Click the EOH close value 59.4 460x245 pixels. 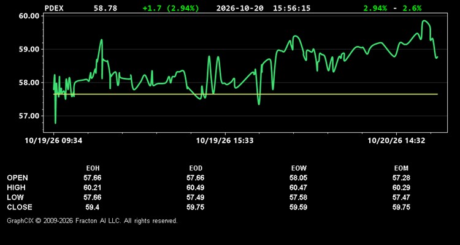pyautogui.click(x=93, y=207)
